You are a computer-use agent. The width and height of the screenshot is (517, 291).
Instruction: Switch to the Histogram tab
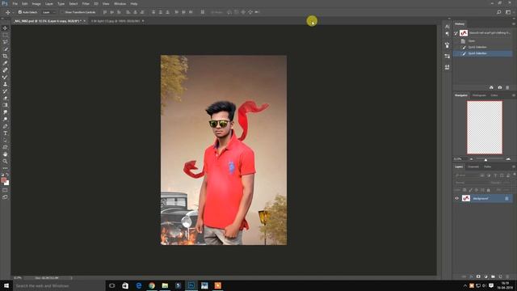point(479,95)
